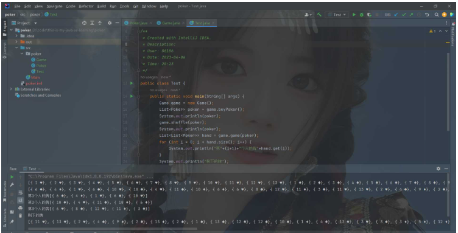This screenshot has width=458, height=233.
Task: Hide the Run tool window with the minus icon
Action: click(x=446, y=169)
